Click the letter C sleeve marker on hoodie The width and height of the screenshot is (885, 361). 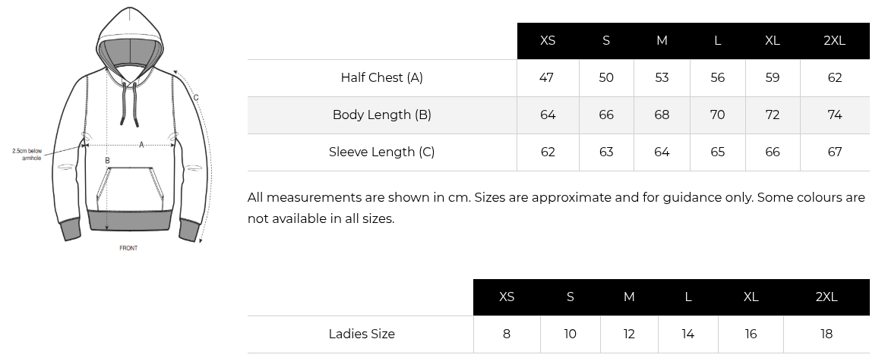pyautogui.click(x=196, y=97)
